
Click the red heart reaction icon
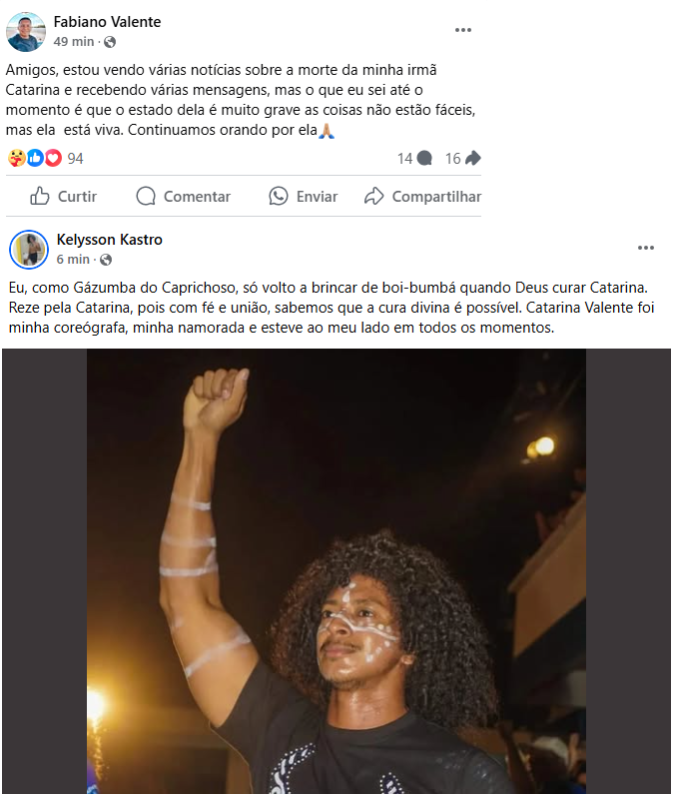click(53, 158)
